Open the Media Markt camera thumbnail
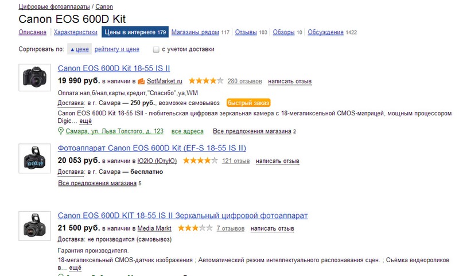The width and height of the screenshot is (459, 276). pos(34,226)
